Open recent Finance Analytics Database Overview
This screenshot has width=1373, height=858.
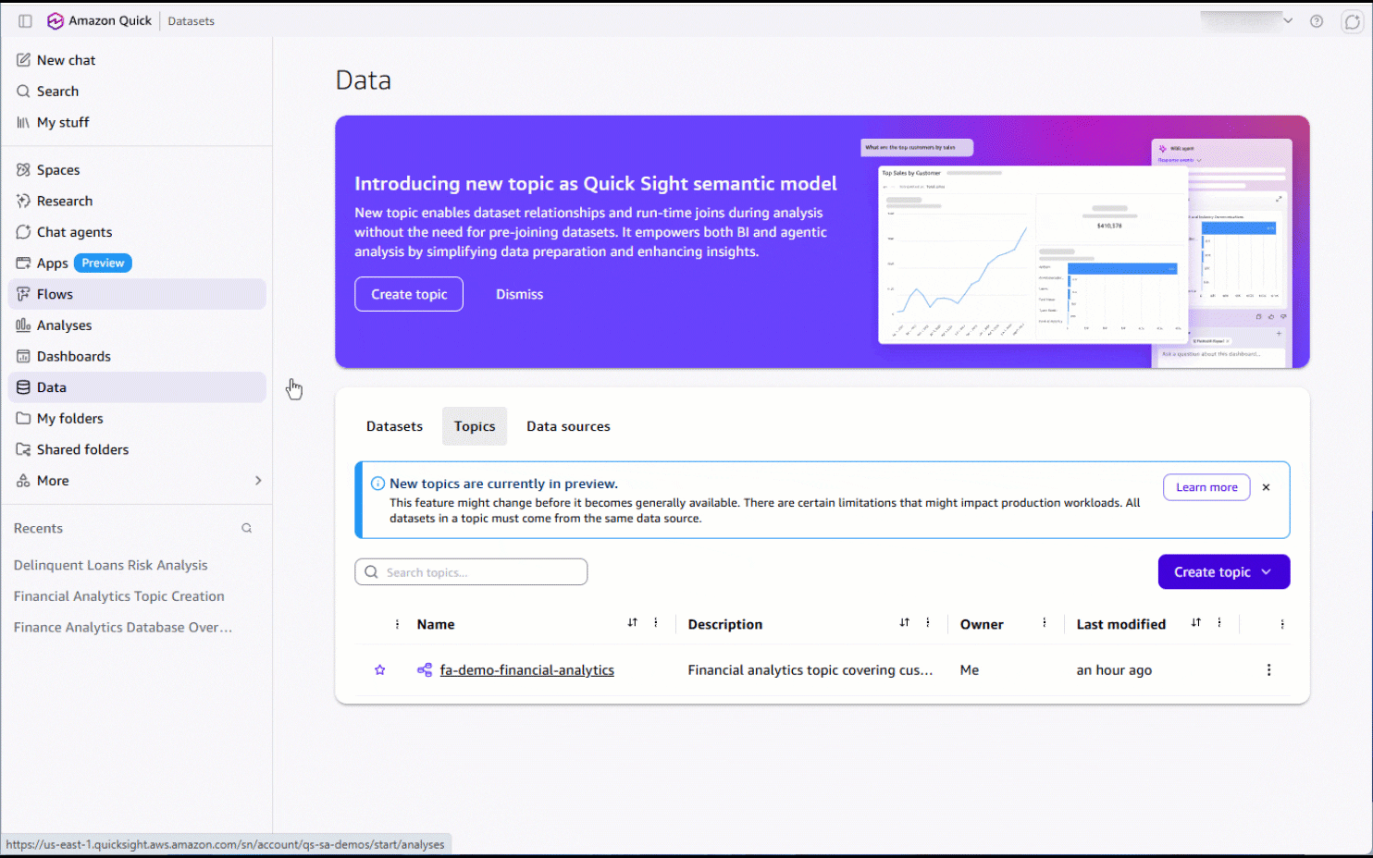pyautogui.click(x=123, y=627)
